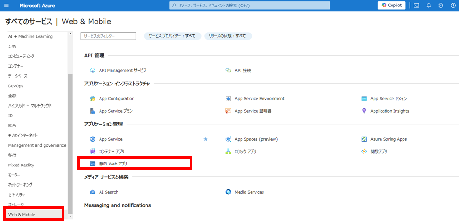This screenshot has height=222, width=459.
Task: Click the App Service プラン icon
Action: click(x=93, y=111)
